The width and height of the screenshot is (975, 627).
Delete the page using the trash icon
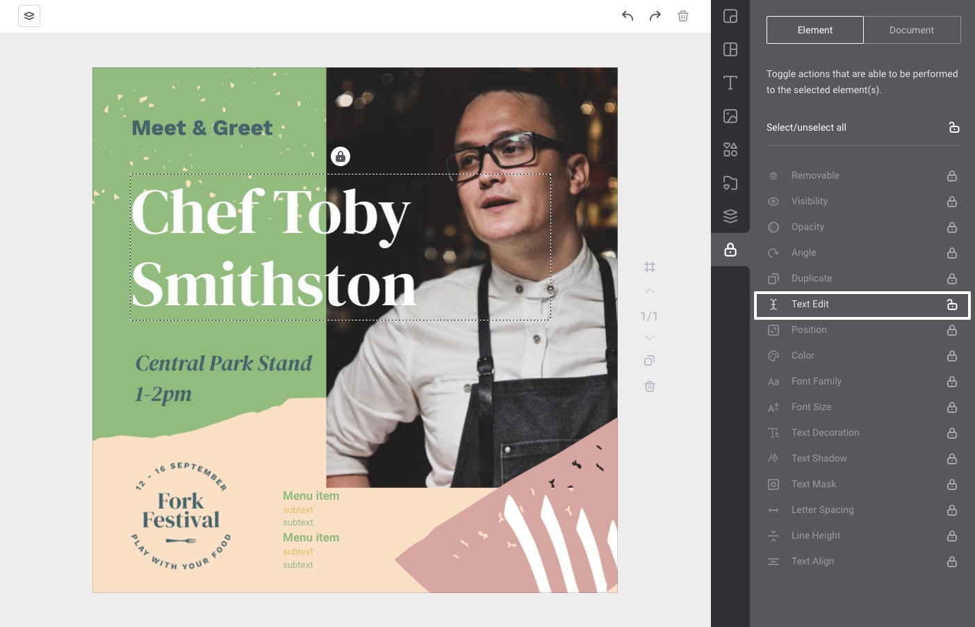(650, 386)
